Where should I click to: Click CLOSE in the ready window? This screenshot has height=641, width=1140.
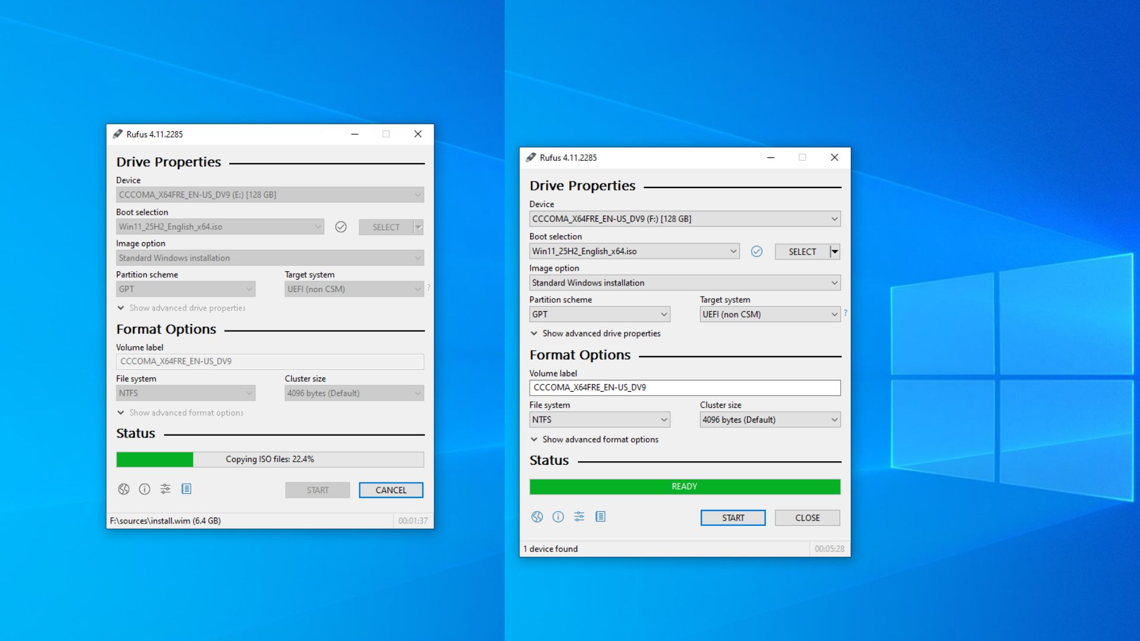click(807, 517)
